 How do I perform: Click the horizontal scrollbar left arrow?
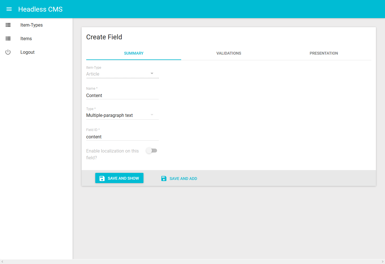click(x=2, y=262)
